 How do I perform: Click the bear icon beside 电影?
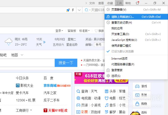[x=106, y=98]
